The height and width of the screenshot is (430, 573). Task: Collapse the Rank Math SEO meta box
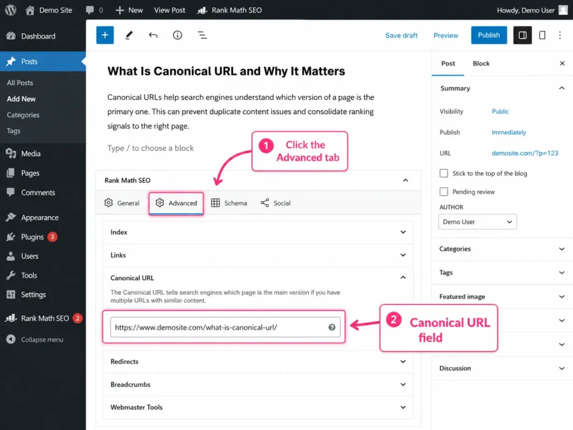click(405, 180)
